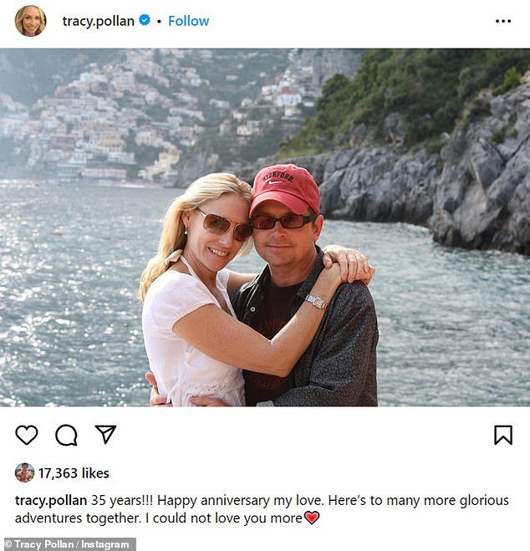Click the blue verified badge
The height and width of the screenshot is (551, 530).
pos(145,20)
